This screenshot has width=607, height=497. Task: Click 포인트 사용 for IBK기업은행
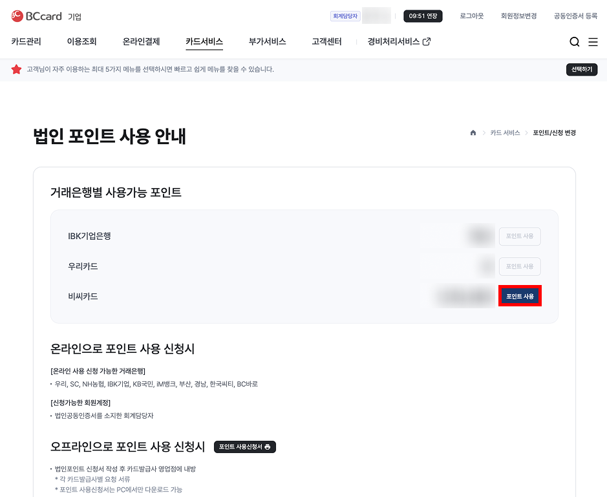[x=520, y=236]
